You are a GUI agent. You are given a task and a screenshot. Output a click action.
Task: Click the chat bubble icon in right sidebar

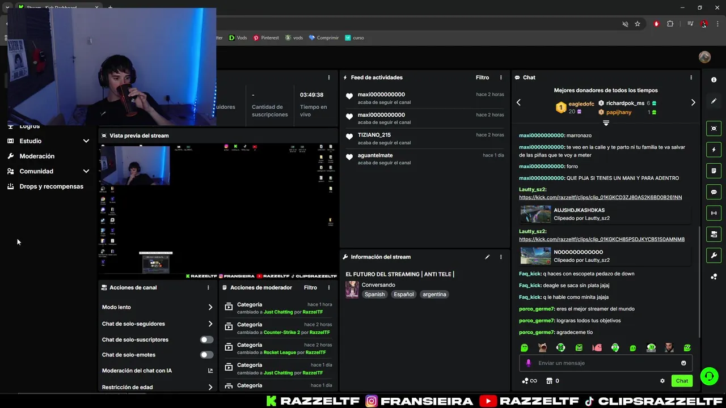coord(714,192)
